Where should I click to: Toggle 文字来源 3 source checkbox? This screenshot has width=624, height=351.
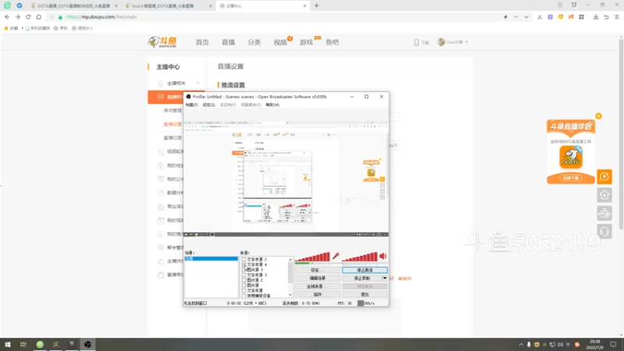pyautogui.click(x=244, y=275)
